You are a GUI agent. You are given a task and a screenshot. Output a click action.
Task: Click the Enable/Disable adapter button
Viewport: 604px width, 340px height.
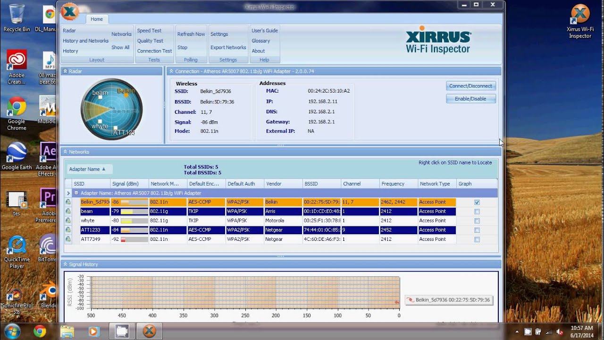(x=470, y=99)
